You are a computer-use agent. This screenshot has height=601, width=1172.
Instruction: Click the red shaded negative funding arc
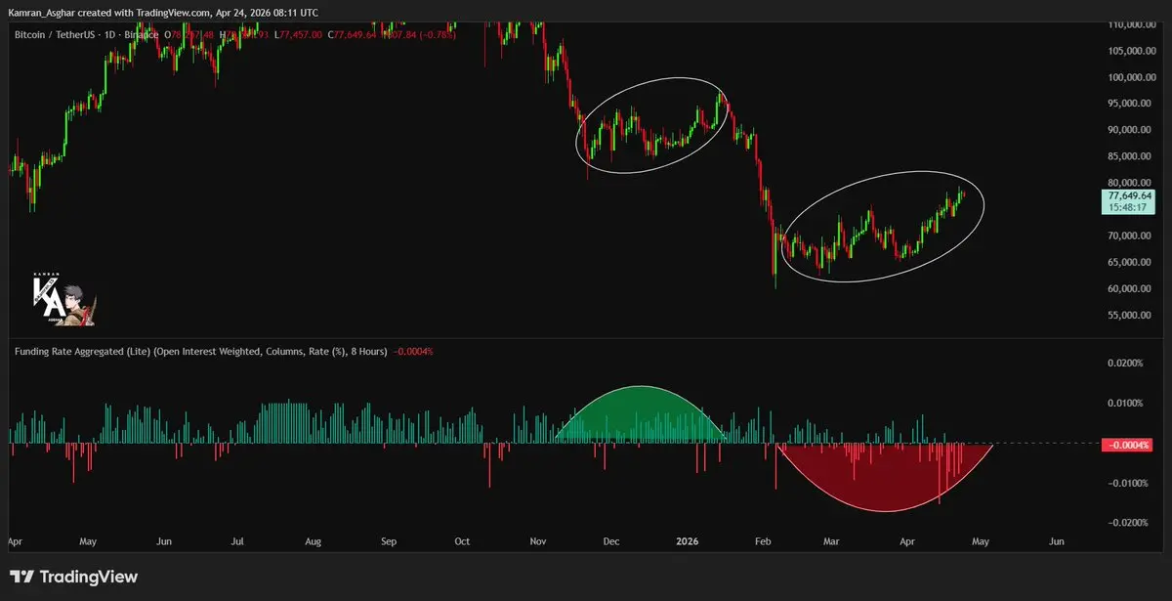tap(886, 477)
